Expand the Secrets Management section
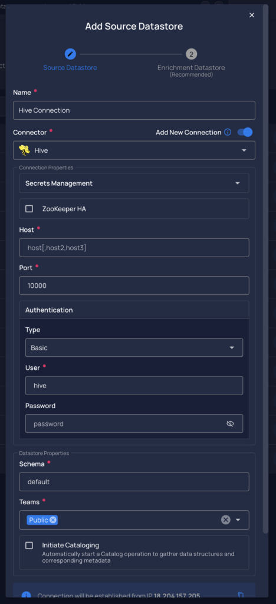276x604 pixels. (x=134, y=183)
